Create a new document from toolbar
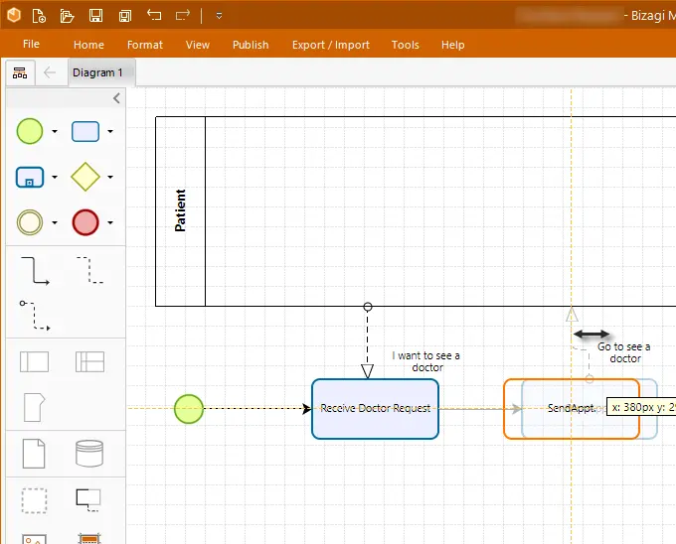Screen dimensions: 676x544 click(x=39, y=16)
